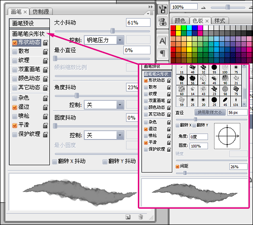Check the 翻转 Y 抖动 checkbox
This screenshot has height=225, width=253.
105,162
